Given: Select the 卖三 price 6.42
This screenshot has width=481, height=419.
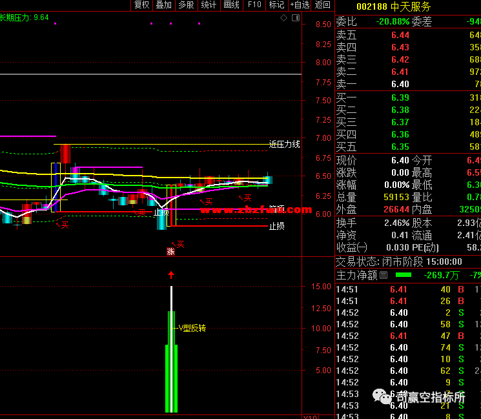Looking at the screenshot, I should [x=400, y=60].
